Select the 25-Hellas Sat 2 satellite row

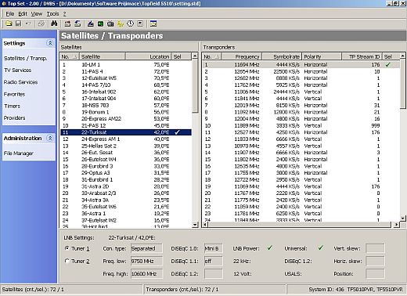[x=126, y=146]
